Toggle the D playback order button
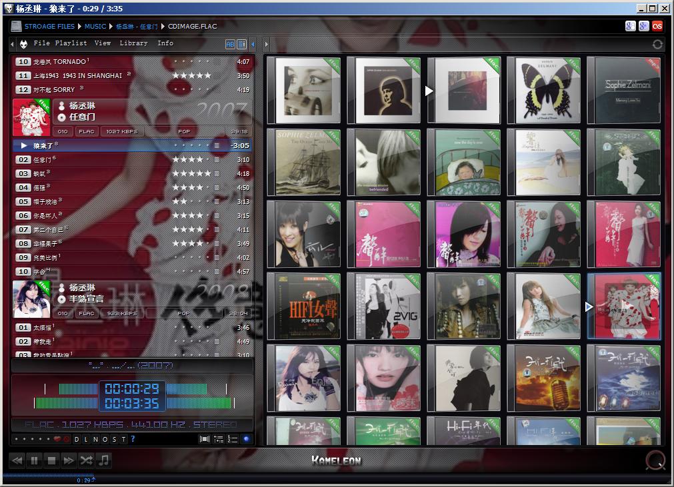Screen dimensions: 674x487 click(77, 439)
